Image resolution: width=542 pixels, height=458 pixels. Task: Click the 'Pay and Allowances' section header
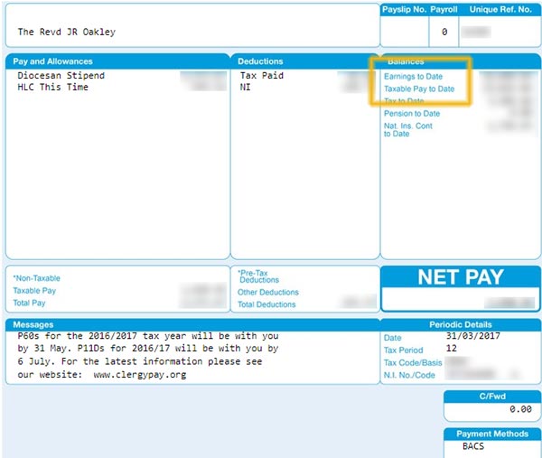(x=52, y=61)
